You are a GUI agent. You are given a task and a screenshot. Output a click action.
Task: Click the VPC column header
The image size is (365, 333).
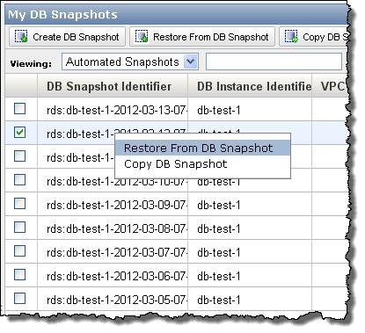click(330, 86)
